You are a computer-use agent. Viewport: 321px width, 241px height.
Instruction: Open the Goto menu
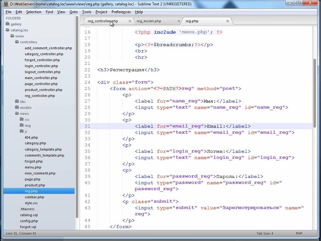click(x=73, y=12)
